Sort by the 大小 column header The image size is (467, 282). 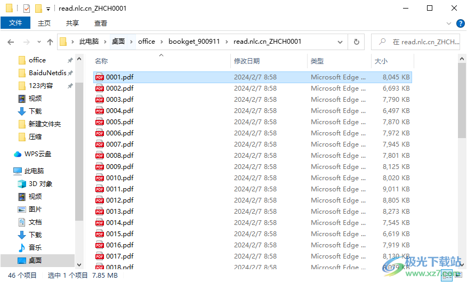coord(381,61)
